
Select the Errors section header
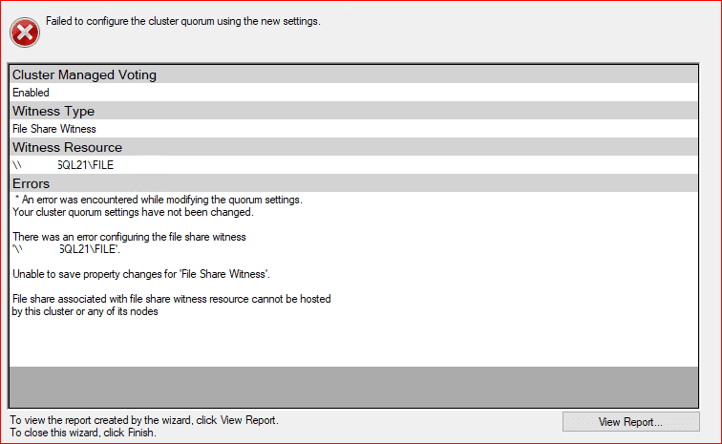tap(31, 183)
